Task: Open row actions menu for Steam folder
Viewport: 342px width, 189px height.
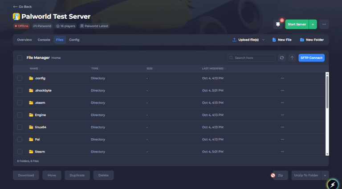Action: coord(282,152)
